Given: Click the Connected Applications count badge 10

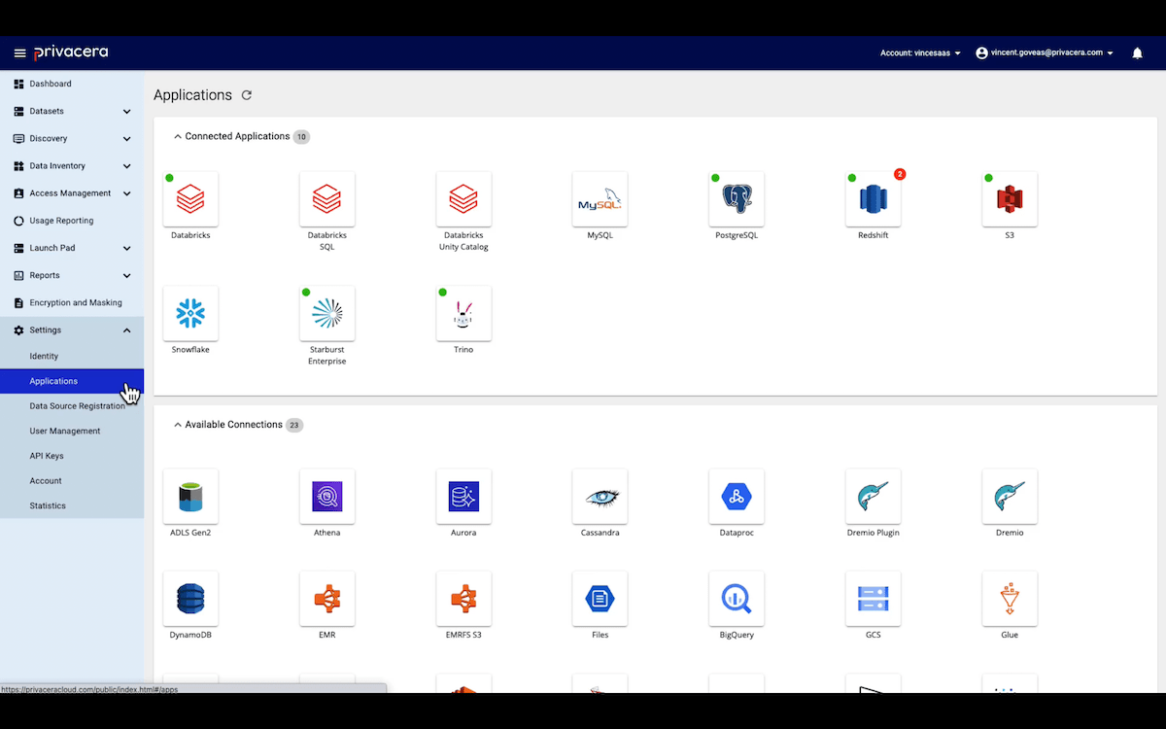Looking at the screenshot, I should pyautogui.click(x=301, y=137).
